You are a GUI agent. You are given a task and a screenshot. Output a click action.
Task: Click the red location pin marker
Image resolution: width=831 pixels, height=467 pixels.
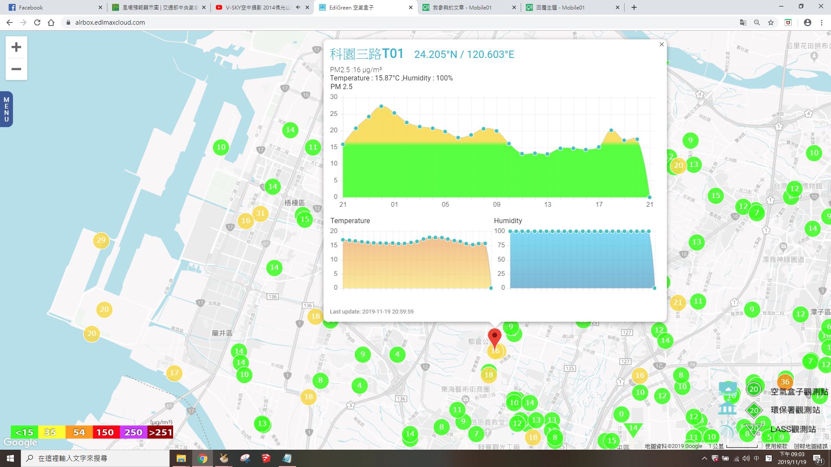pyautogui.click(x=494, y=336)
